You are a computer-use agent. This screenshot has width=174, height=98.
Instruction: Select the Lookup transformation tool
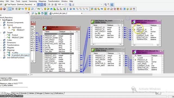(32, 9)
